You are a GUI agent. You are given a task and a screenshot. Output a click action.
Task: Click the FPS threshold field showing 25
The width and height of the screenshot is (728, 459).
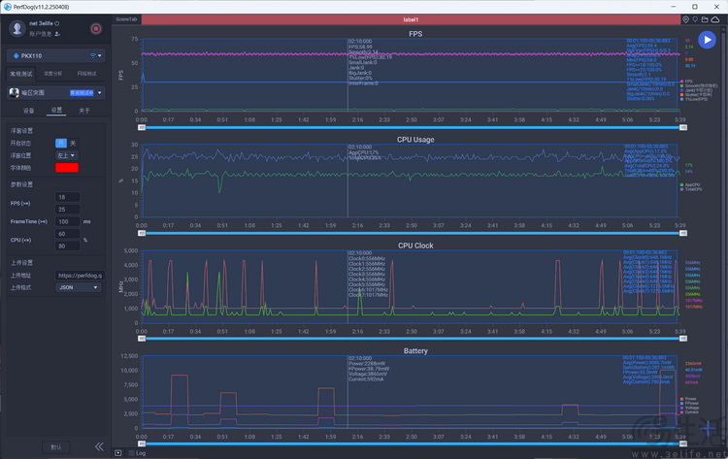click(67, 210)
